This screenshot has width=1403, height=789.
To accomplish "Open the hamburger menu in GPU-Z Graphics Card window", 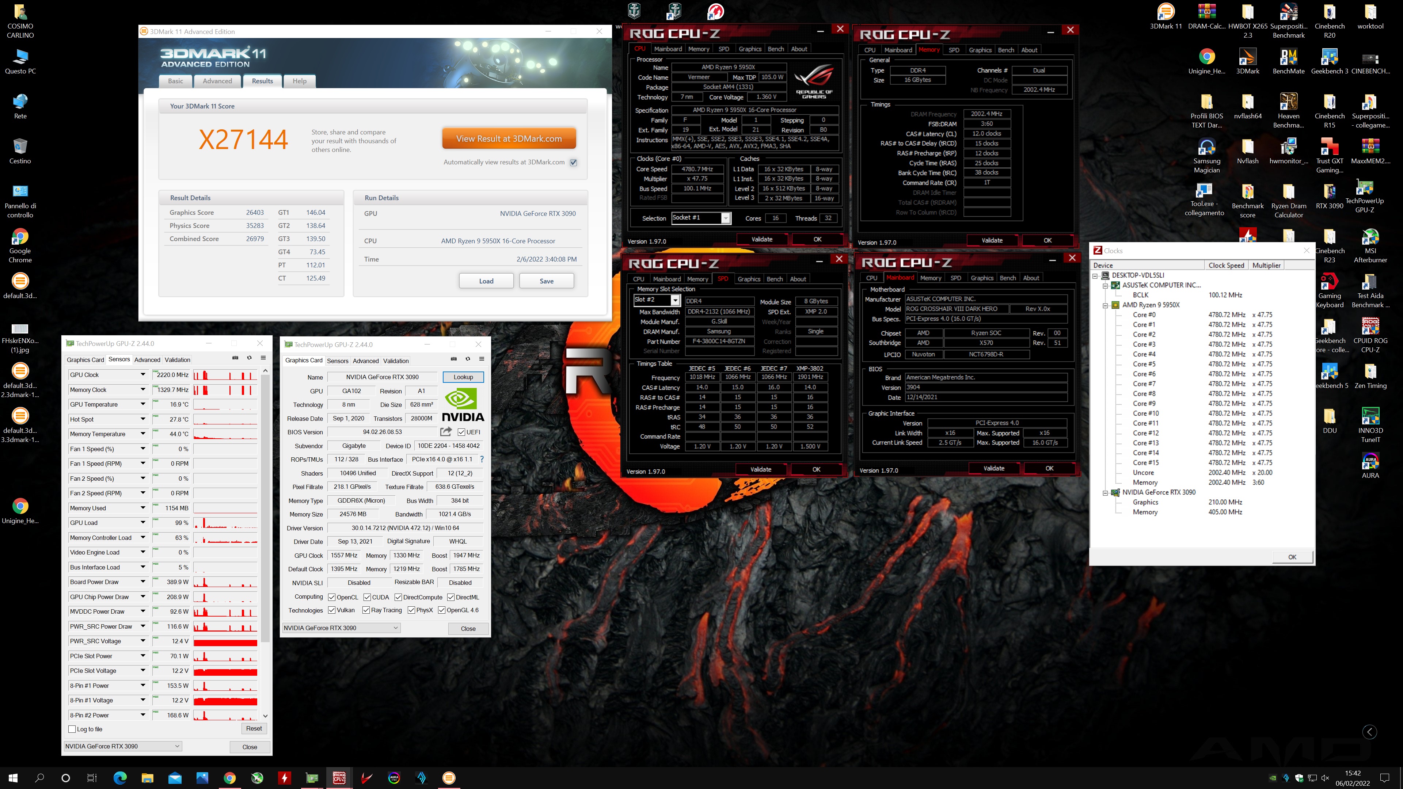I will click(x=482, y=359).
